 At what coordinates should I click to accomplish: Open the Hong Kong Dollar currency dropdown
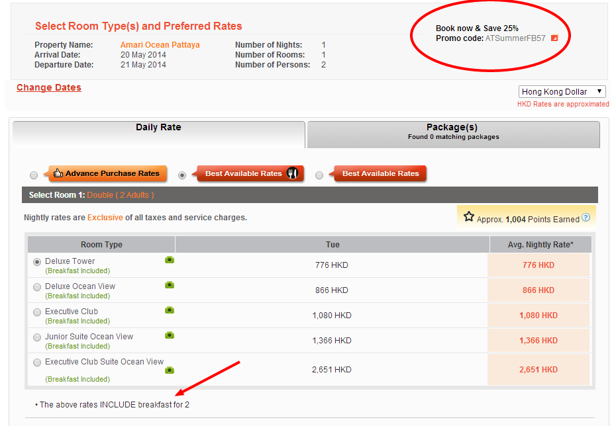(562, 92)
